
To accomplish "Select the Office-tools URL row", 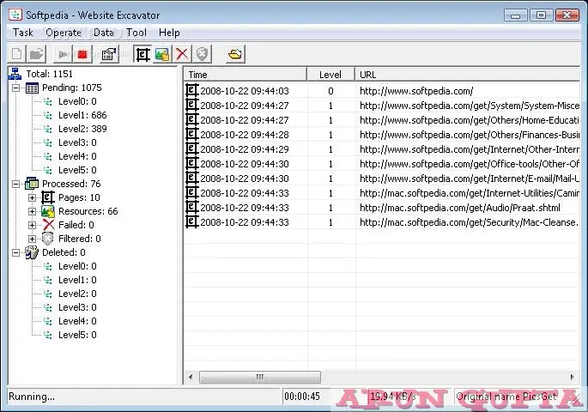I will pos(470,164).
